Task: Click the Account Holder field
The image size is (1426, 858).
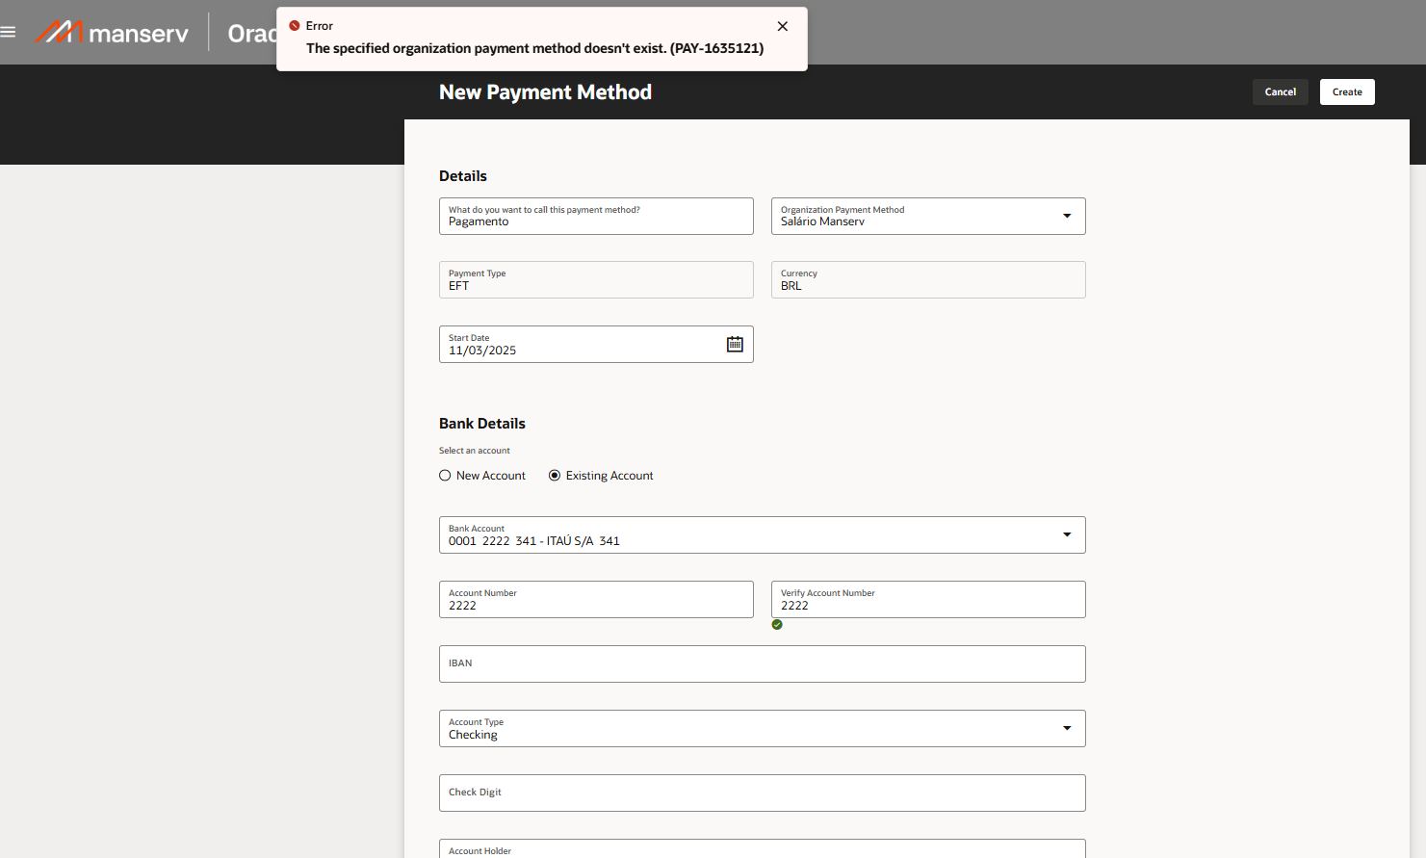Action: [763, 848]
